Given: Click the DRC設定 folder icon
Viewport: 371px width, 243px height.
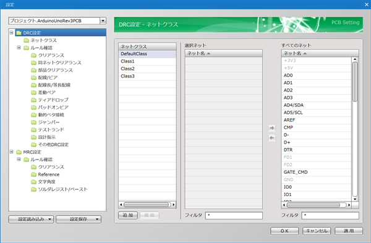Looking at the screenshot, I should coord(19,33).
